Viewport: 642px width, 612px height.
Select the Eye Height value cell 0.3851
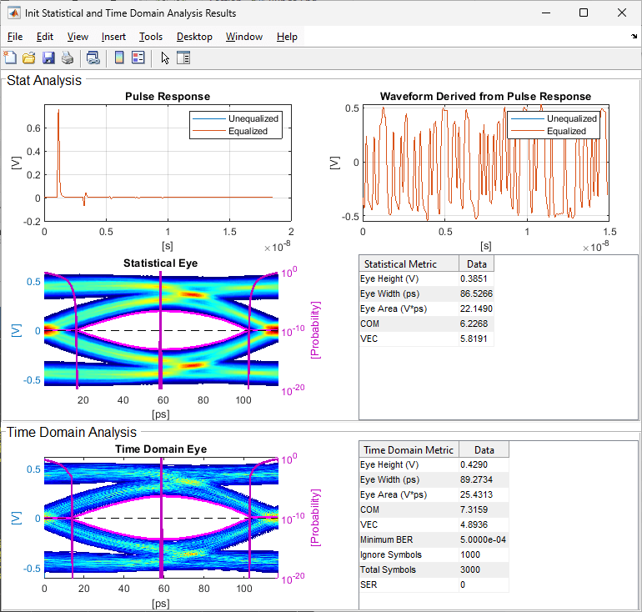(475, 278)
